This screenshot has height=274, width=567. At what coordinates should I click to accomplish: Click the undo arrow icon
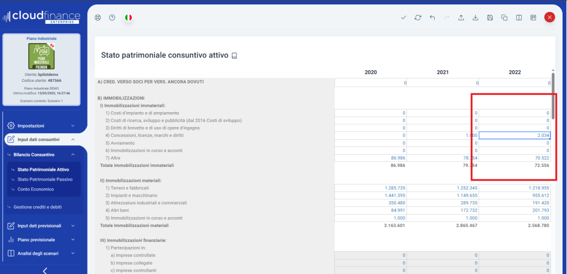click(432, 18)
